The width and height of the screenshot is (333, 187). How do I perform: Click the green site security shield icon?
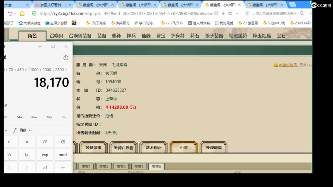[x=34, y=14]
